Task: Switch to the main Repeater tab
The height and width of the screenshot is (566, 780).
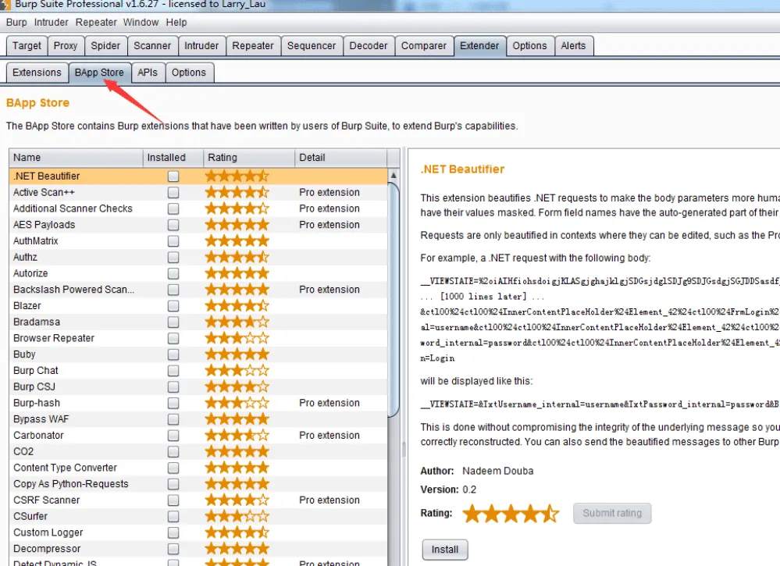Action: [253, 46]
